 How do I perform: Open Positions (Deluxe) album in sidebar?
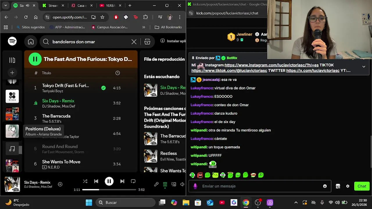click(12, 131)
